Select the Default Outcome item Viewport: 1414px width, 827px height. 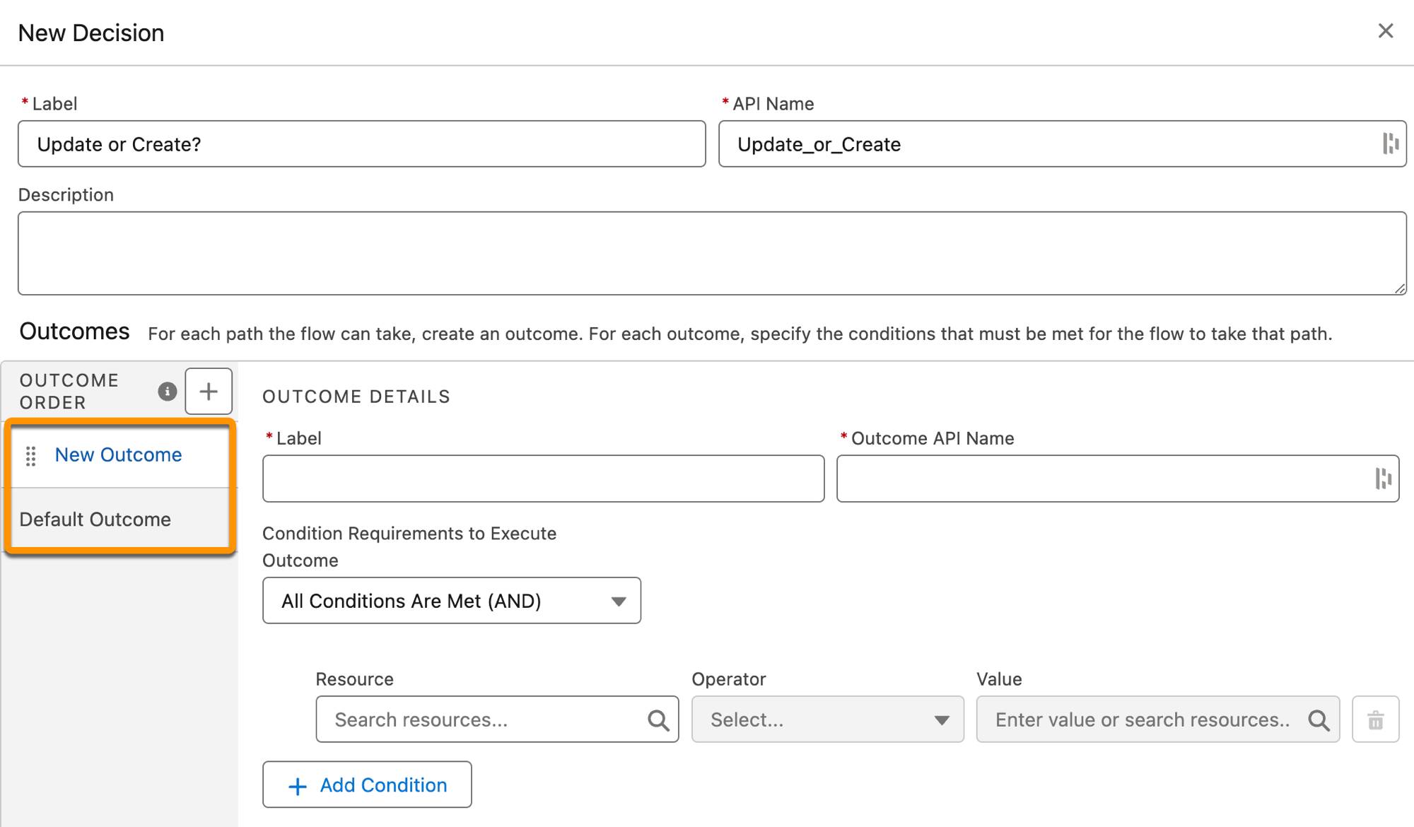click(95, 519)
